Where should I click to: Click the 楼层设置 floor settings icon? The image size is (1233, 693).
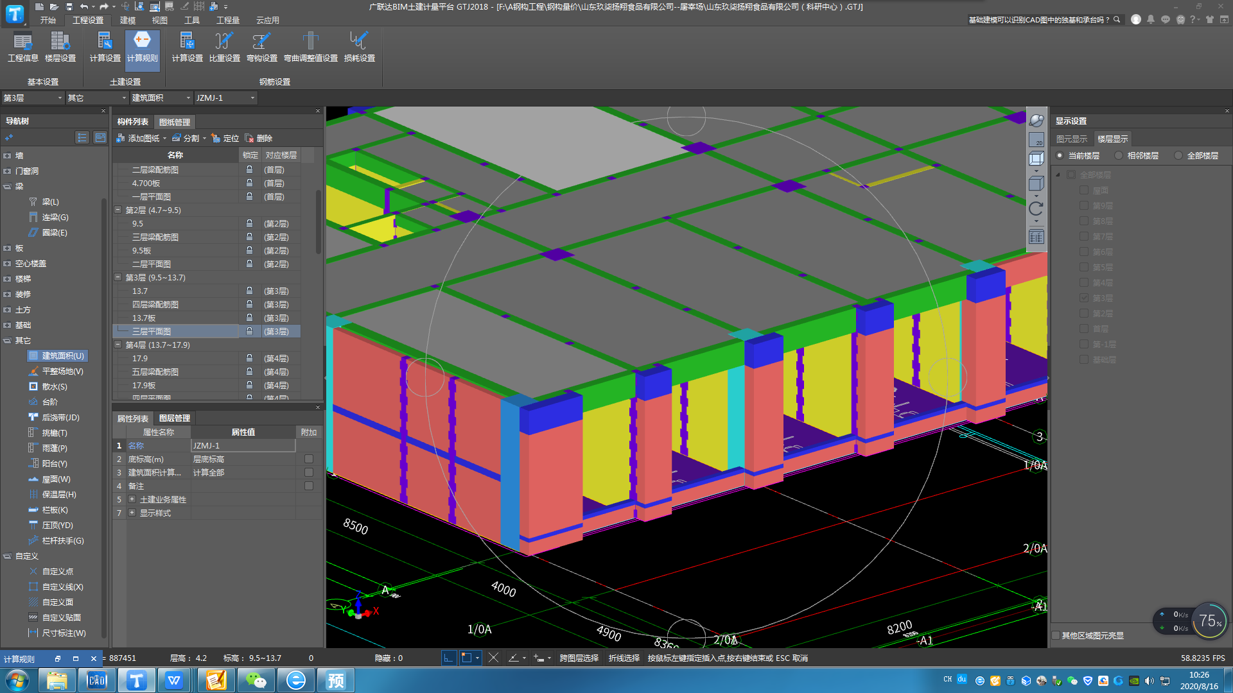[x=60, y=46]
